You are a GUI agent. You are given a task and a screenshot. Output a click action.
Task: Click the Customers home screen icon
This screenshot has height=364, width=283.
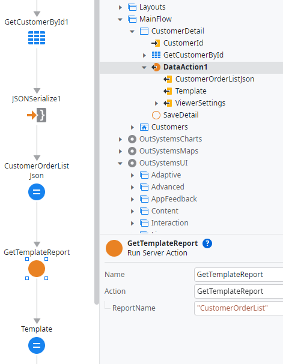tap(144, 127)
